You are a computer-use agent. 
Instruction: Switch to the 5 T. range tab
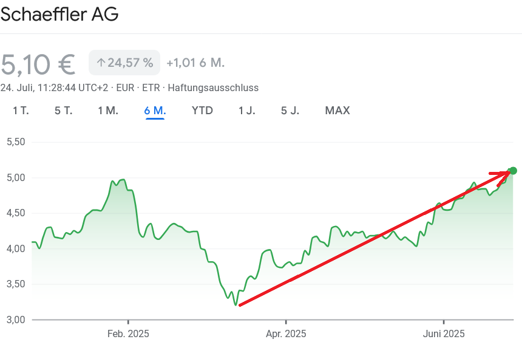pos(63,111)
